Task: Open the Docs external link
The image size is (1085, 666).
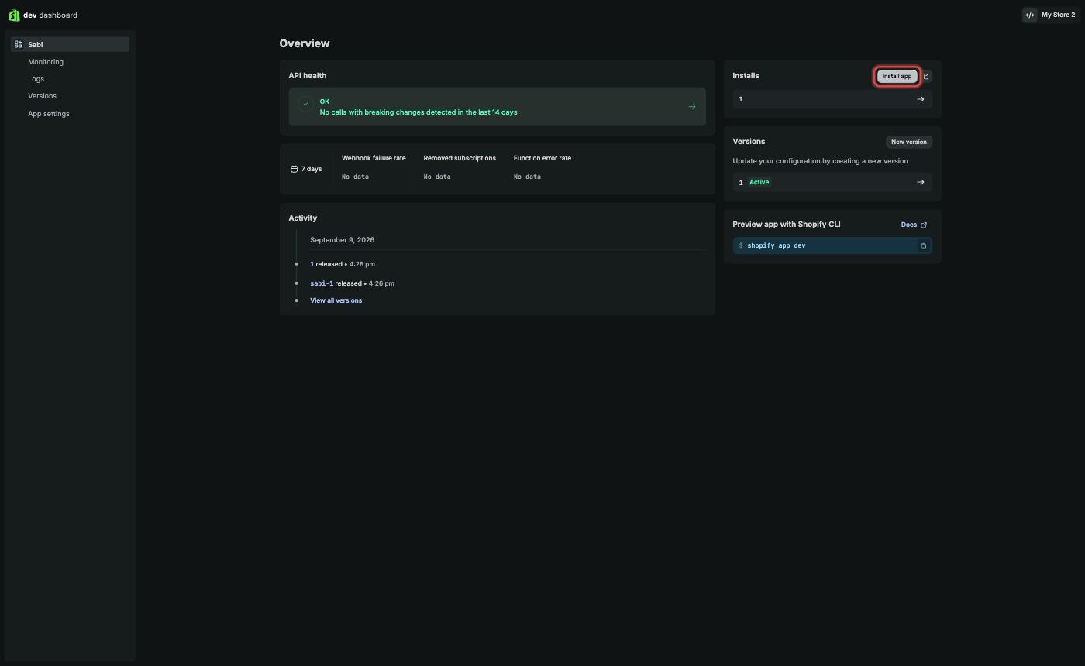Action: (914, 225)
